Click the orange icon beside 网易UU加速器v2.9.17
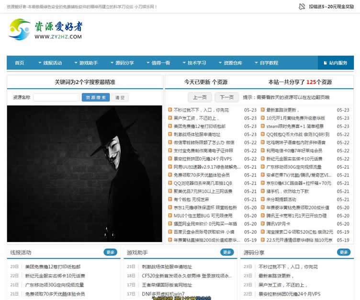This screenshot has width=360, height=300. point(169,167)
